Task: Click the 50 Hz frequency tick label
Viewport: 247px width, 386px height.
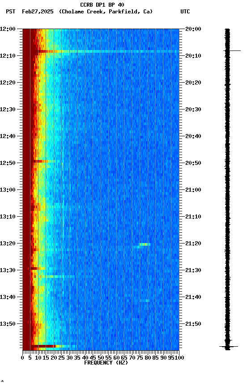Action: click(101, 358)
